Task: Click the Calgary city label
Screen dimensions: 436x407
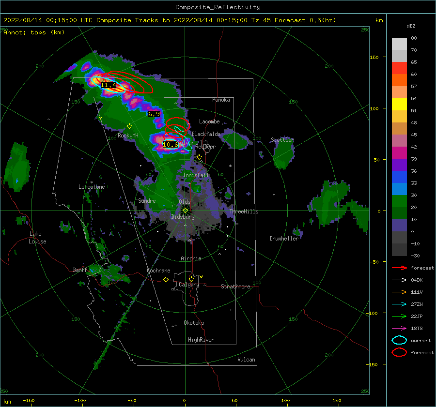Action: [x=189, y=285]
